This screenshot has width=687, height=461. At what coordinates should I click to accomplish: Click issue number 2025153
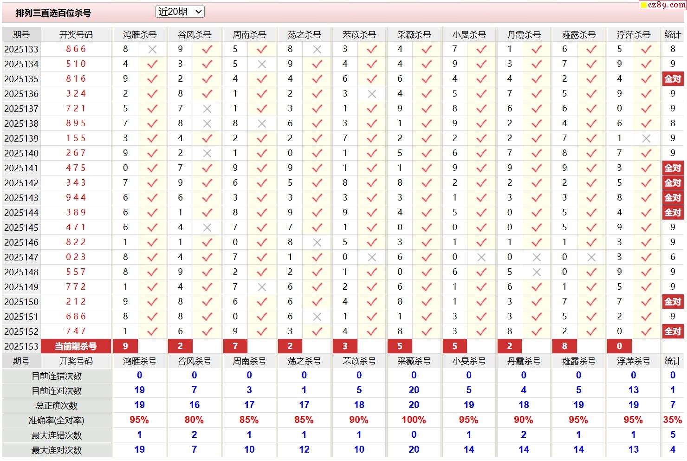(x=21, y=346)
